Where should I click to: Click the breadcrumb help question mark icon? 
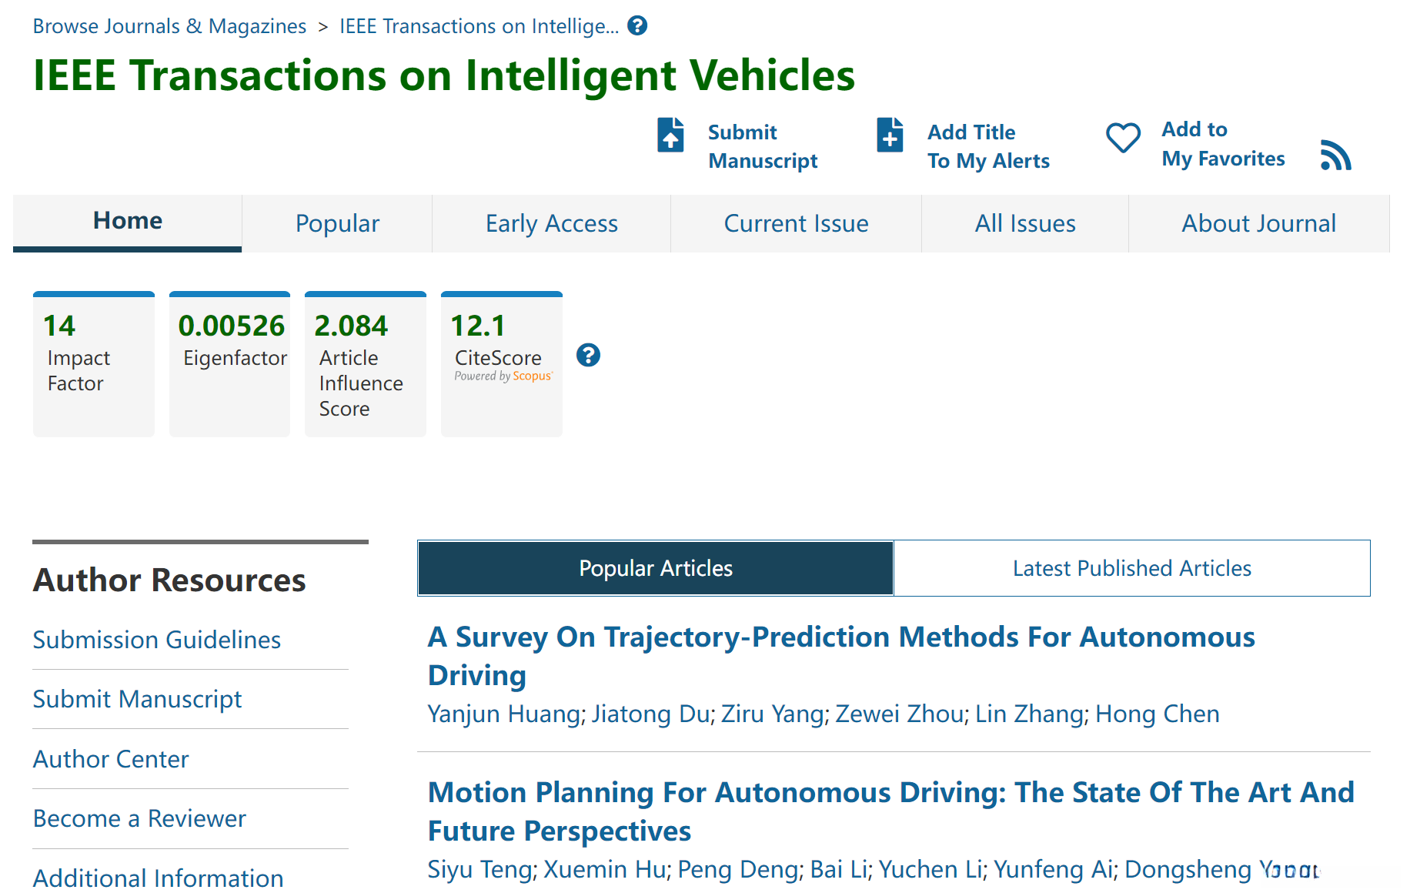point(637,26)
